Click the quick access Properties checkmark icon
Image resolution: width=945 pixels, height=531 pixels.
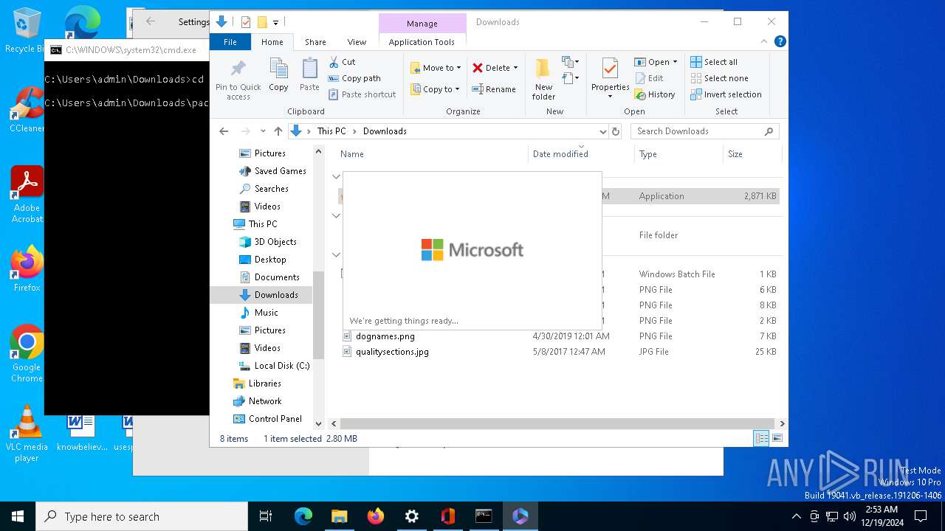tap(246, 22)
